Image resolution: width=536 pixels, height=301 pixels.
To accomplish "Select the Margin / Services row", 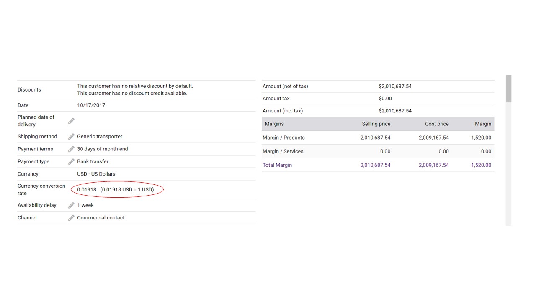I will pos(283,151).
